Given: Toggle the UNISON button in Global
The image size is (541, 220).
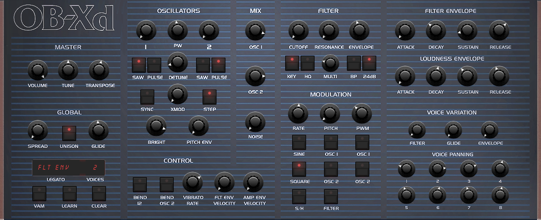Looking at the screenshot, I should [69, 133].
